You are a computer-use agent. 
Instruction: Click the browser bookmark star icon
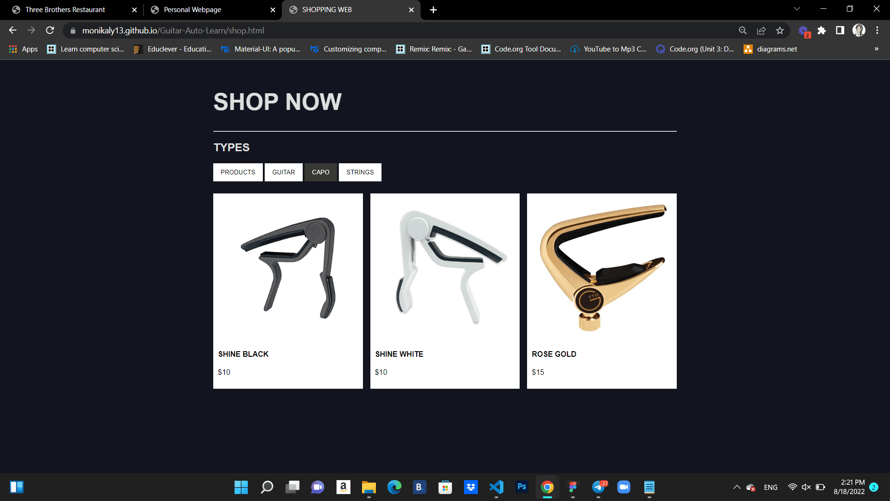point(781,31)
